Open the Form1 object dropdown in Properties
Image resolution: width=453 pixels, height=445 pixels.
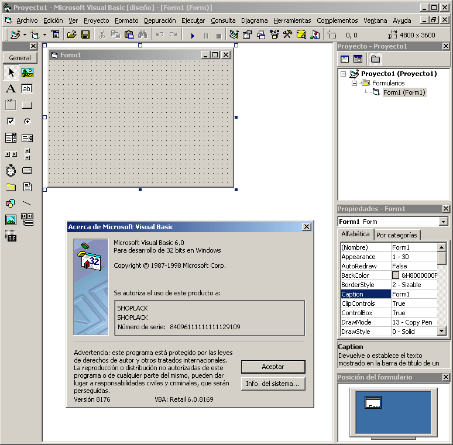click(443, 222)
